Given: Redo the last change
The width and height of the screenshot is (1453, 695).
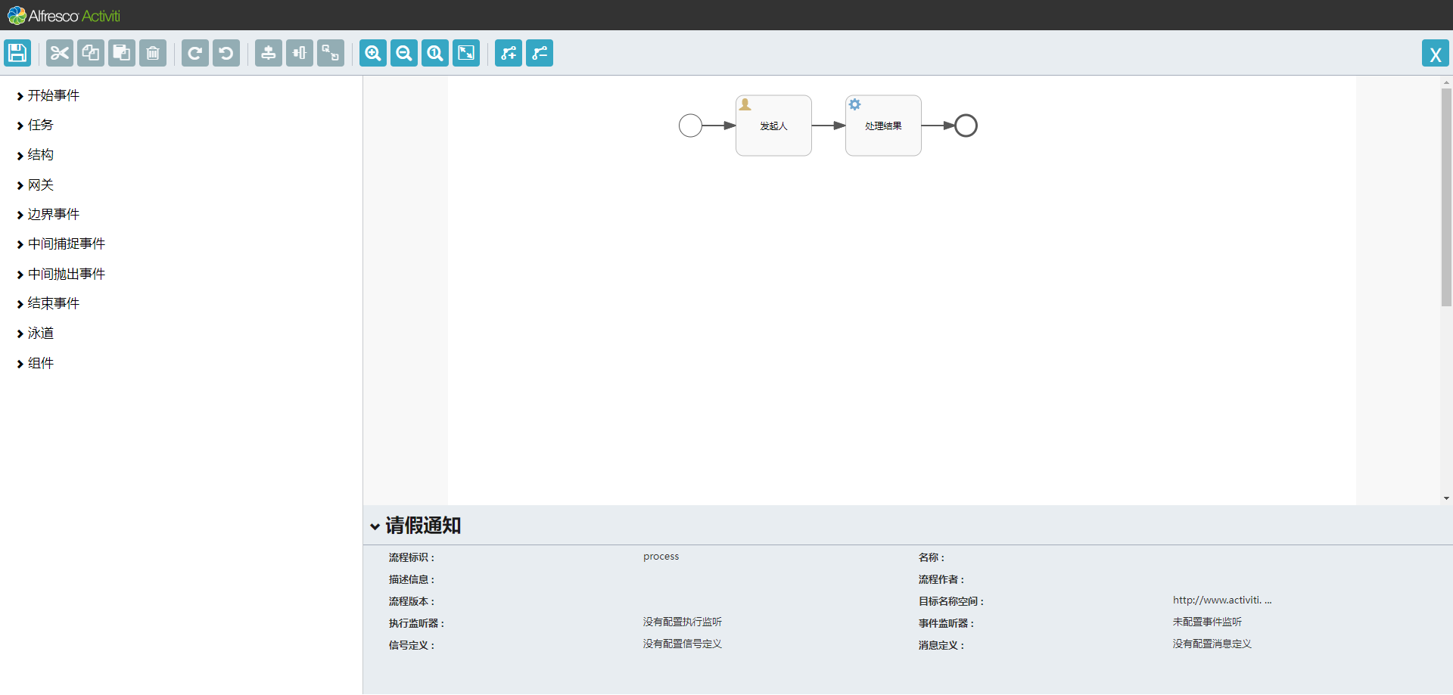Looking at the screenshot, I should pos(194,53).
